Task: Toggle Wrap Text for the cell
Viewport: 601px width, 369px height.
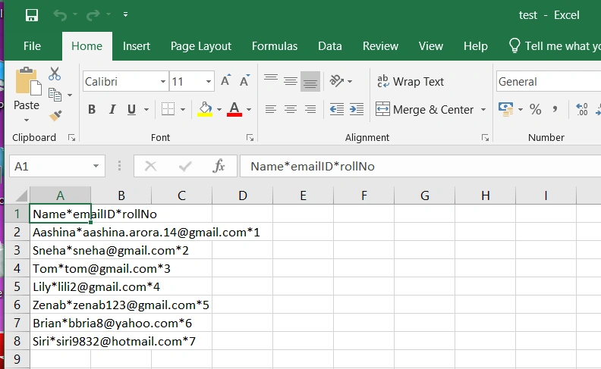Action: pos(410,82)
